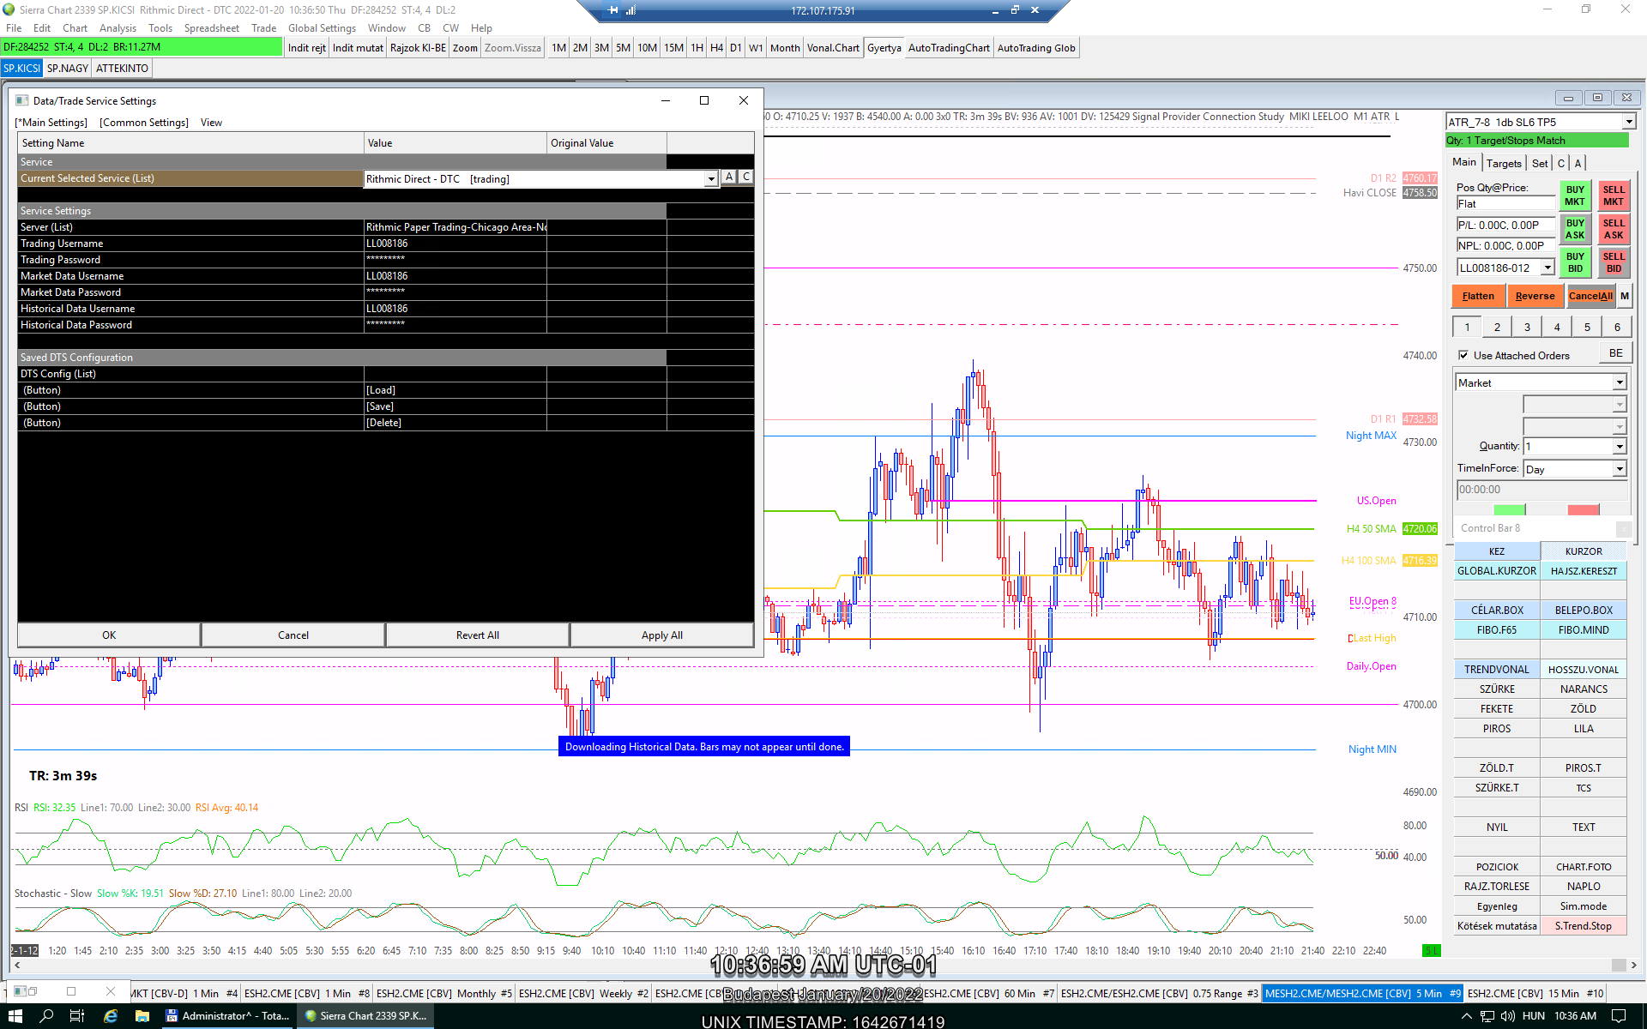Minimize the trade window panel
The height and width of the screenshot is (1029, 1647).
1568,97
